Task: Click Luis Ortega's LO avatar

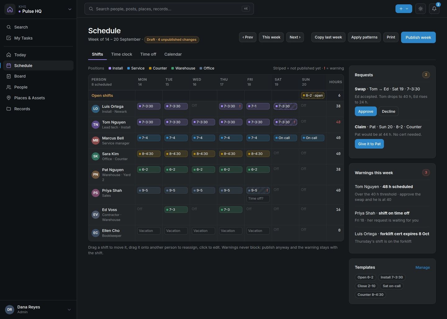Action: (x=96, y=109)
